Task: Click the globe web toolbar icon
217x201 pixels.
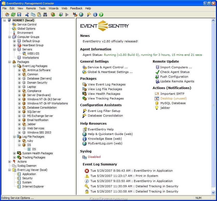Action: point(81,15)
